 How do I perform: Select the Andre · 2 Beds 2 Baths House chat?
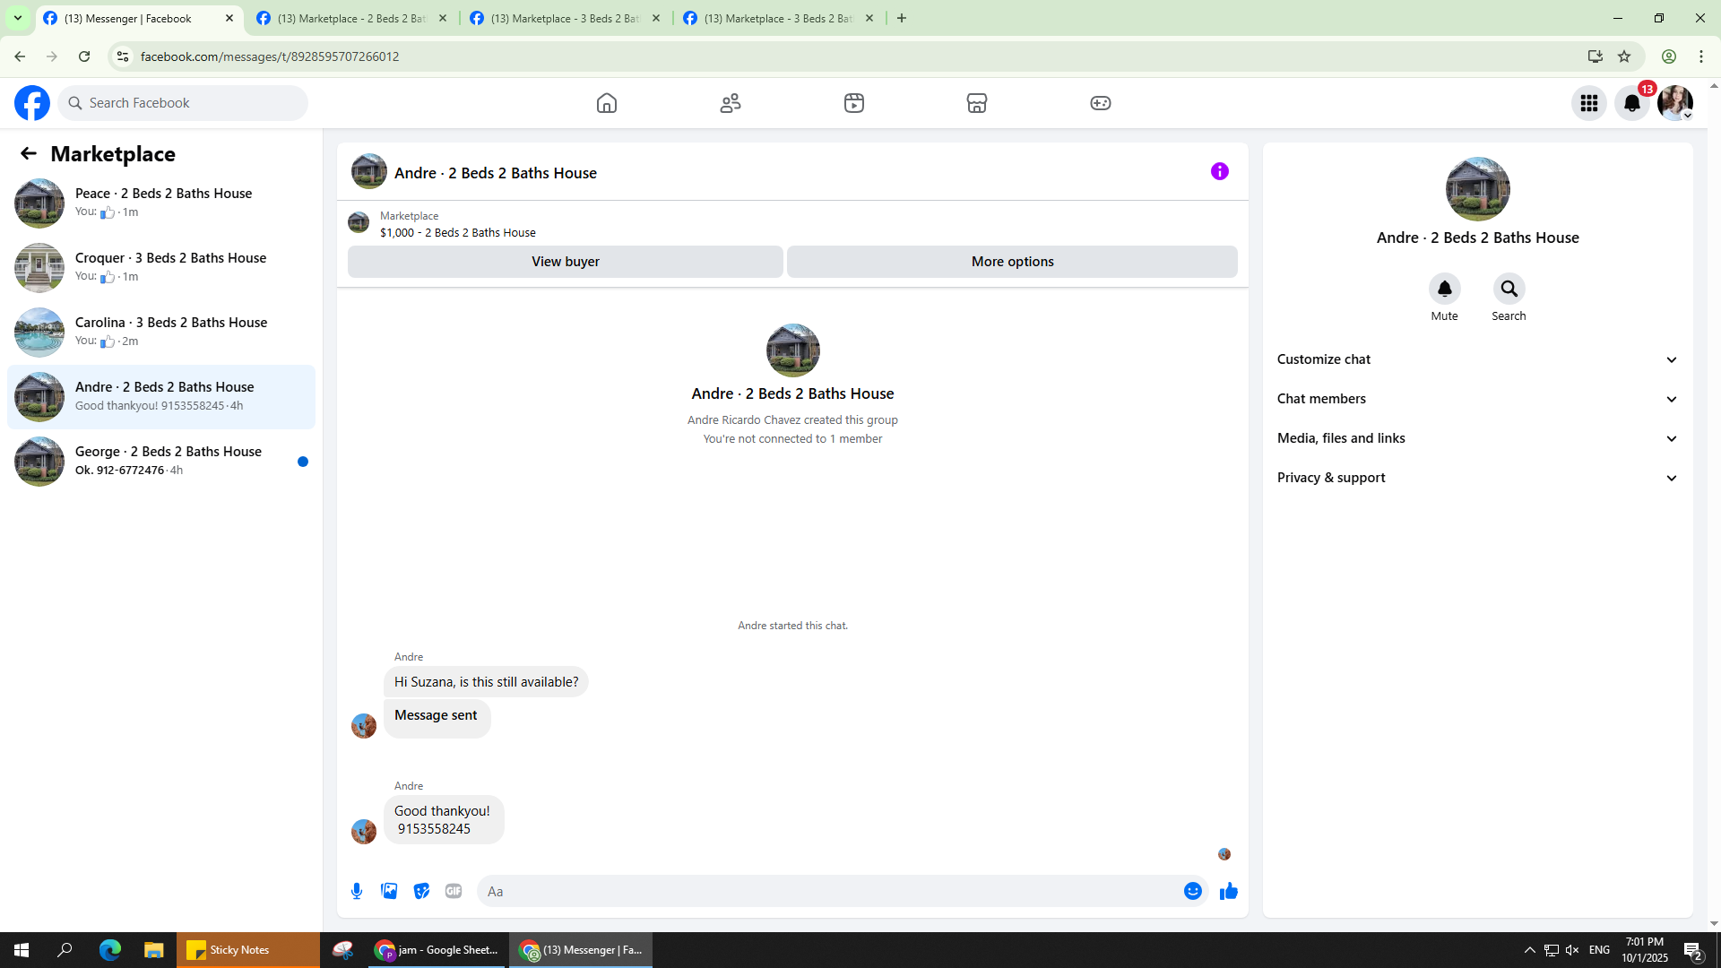[x=161, y=397]
